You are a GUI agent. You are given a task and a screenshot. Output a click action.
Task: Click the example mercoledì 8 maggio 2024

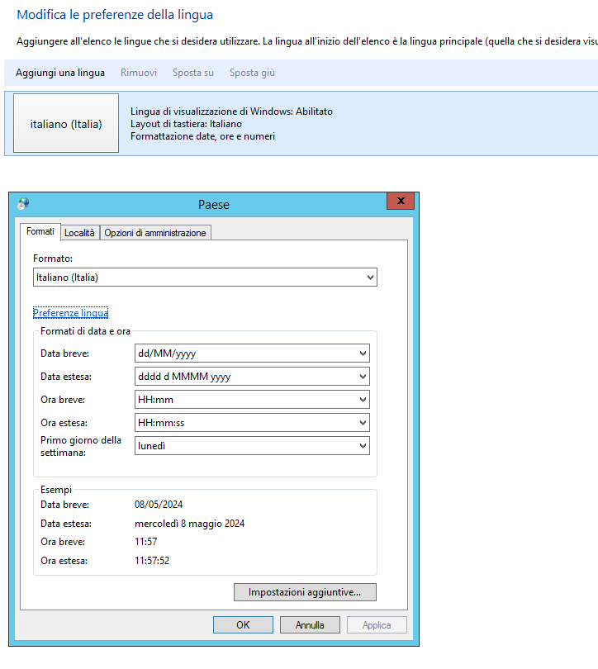pos(190,524)
